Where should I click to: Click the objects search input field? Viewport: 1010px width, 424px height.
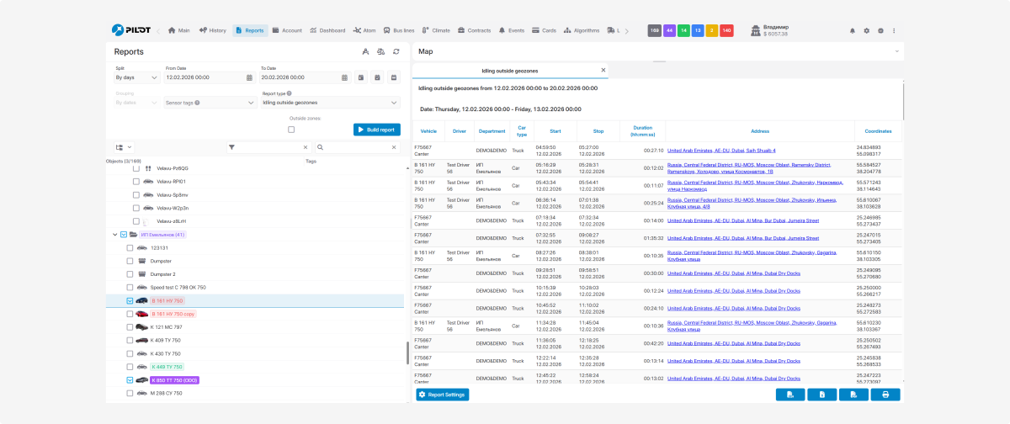click(358, 147)
